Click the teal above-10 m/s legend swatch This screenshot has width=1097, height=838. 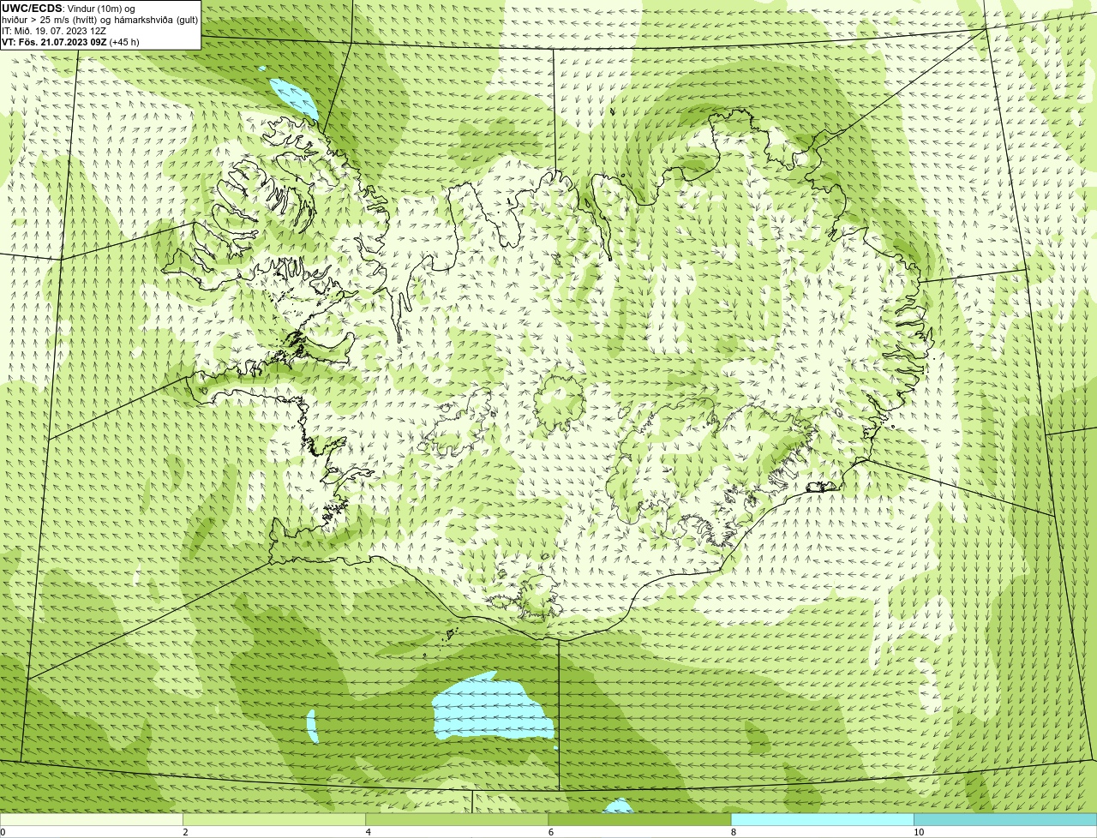[1005, 819]
